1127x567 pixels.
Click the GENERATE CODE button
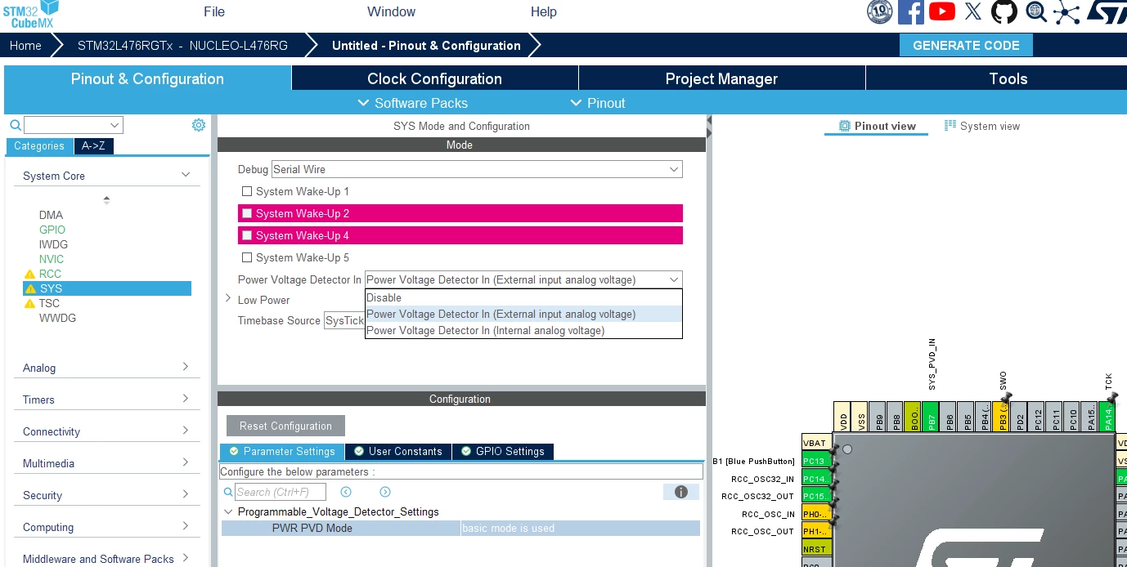pyautogui.click(x=966, y=45)
